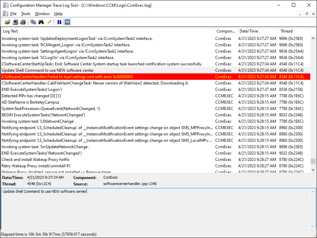The height and width of the screenshot is (238, 317).
Task: Pause log monitoring with the pause icon
Action: tap(60, 22)
